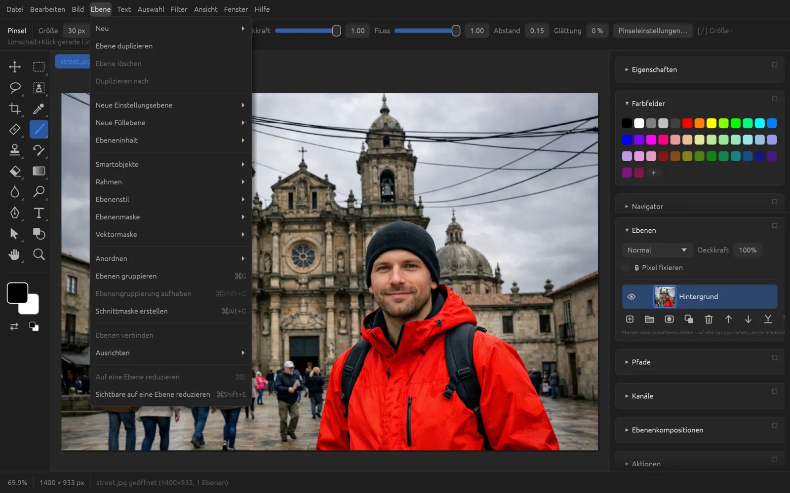790x493 pixels.
Task: Reset colors to default black and white
Action: click(34, 326)
